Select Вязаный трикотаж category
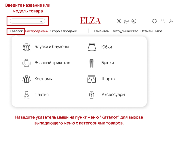The image size is (181, 148). [x=52, y=63]
